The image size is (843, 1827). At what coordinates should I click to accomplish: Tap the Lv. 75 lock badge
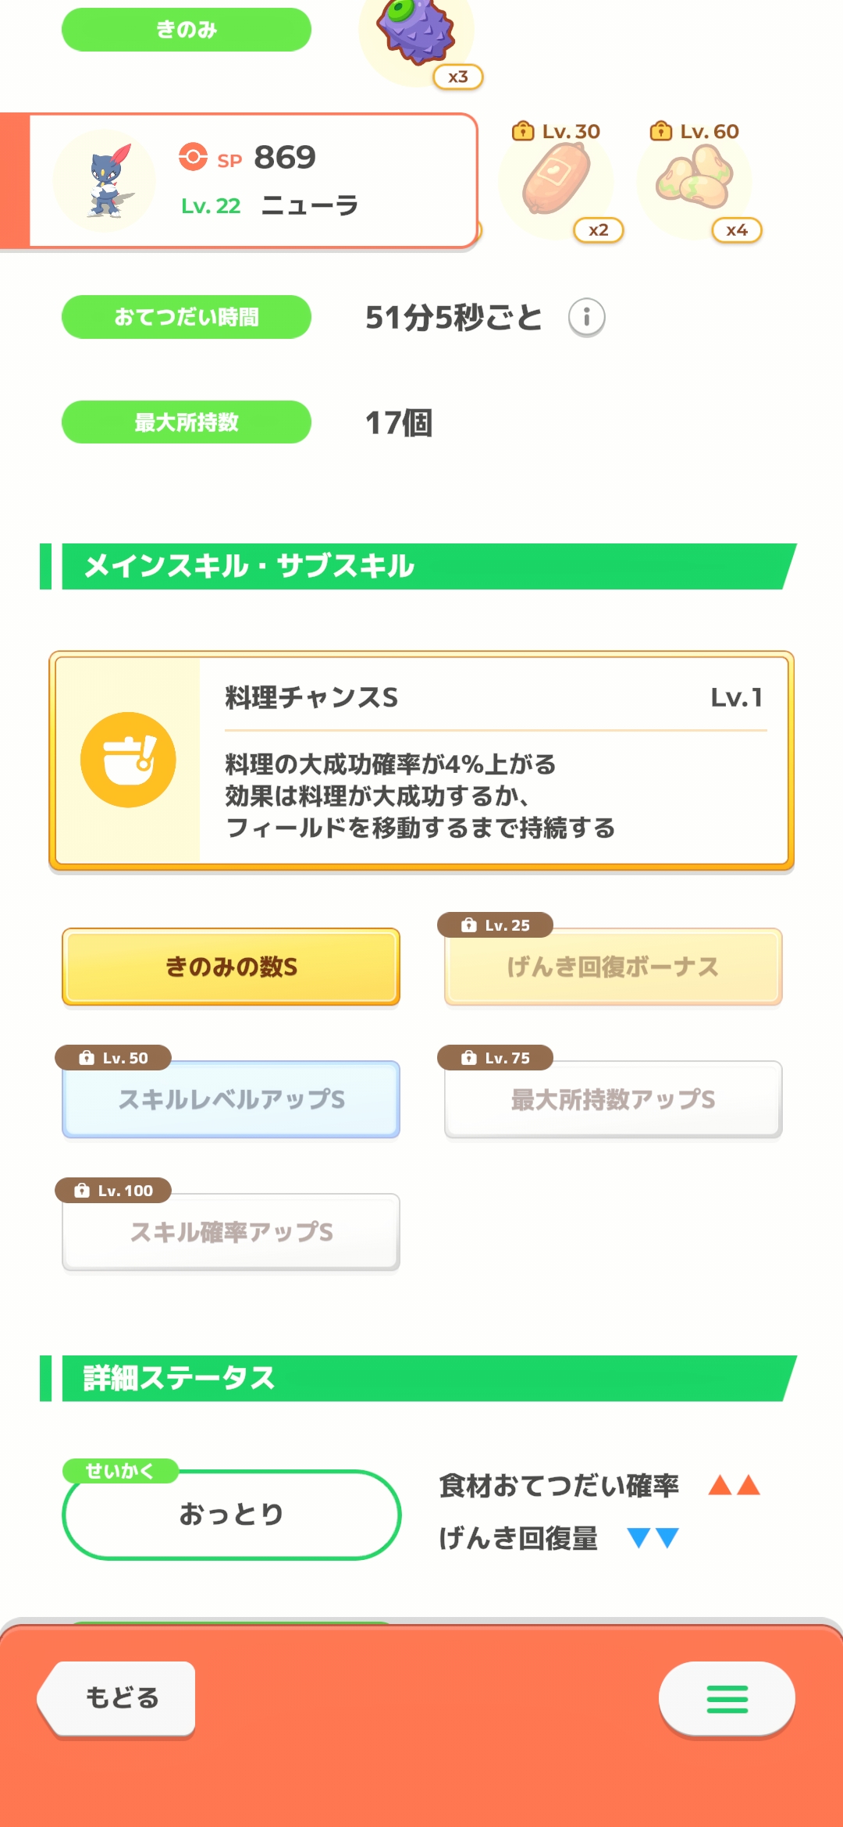496,1058
